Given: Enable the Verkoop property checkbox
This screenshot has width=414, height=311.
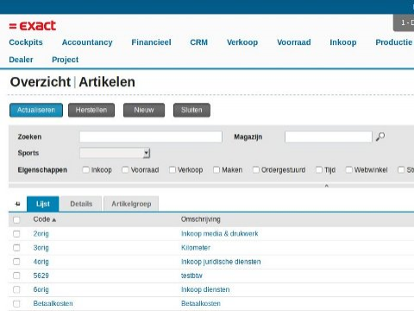Looking at the screenshot, I should coord(172,169).
